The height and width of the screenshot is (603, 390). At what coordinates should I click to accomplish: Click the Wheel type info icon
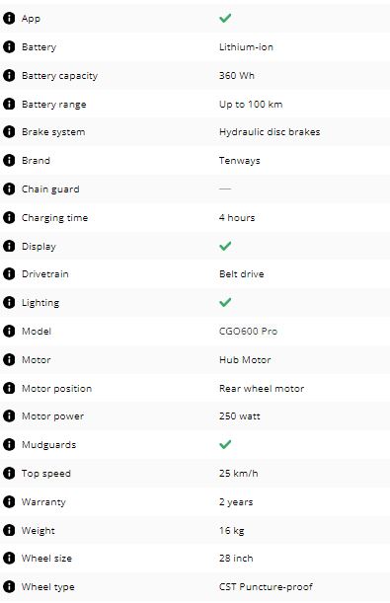pos(9,586)
